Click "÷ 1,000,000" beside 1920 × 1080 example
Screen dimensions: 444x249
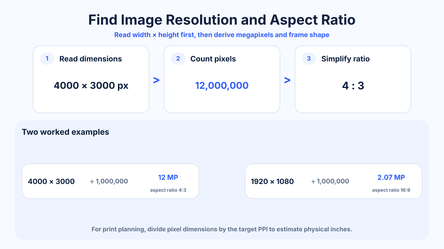330,181
